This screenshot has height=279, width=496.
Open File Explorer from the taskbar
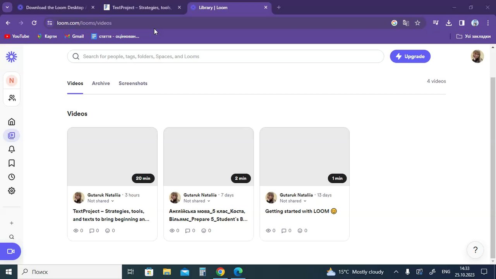167,272
